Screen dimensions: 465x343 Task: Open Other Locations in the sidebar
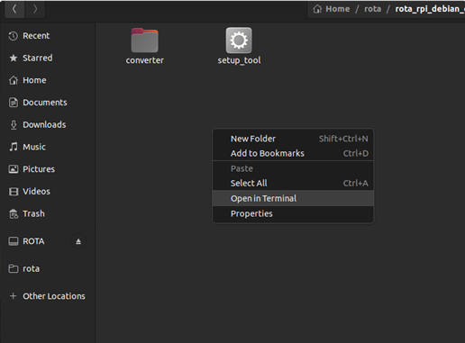48,296
